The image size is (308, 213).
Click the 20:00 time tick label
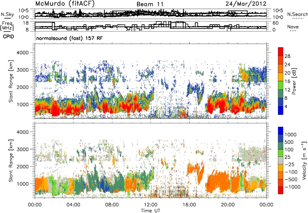click(x=228, y=205)
